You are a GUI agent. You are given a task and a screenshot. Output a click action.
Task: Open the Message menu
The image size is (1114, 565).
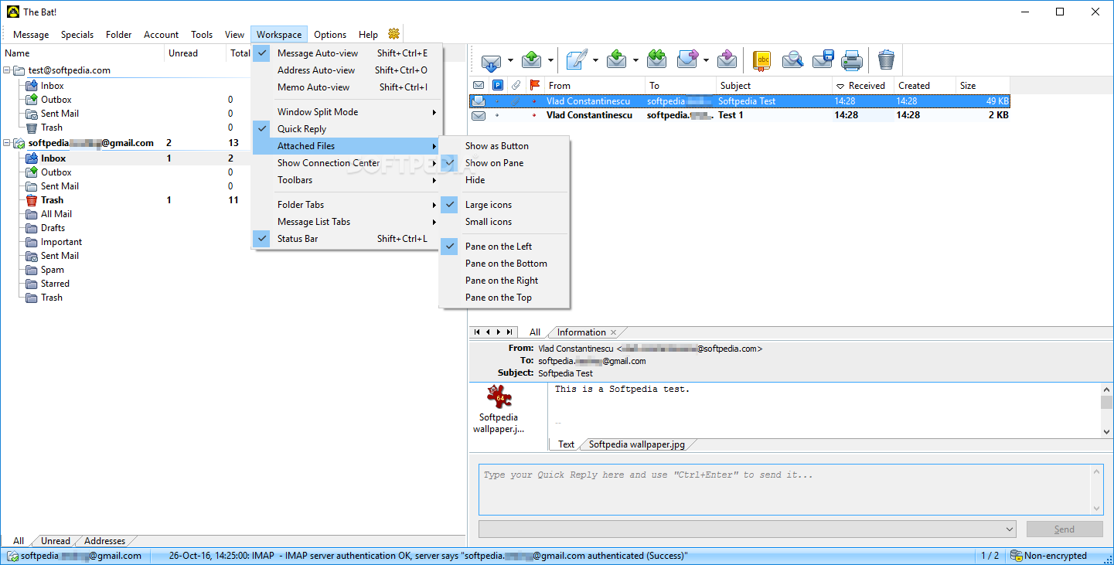(x=31, y=35)
